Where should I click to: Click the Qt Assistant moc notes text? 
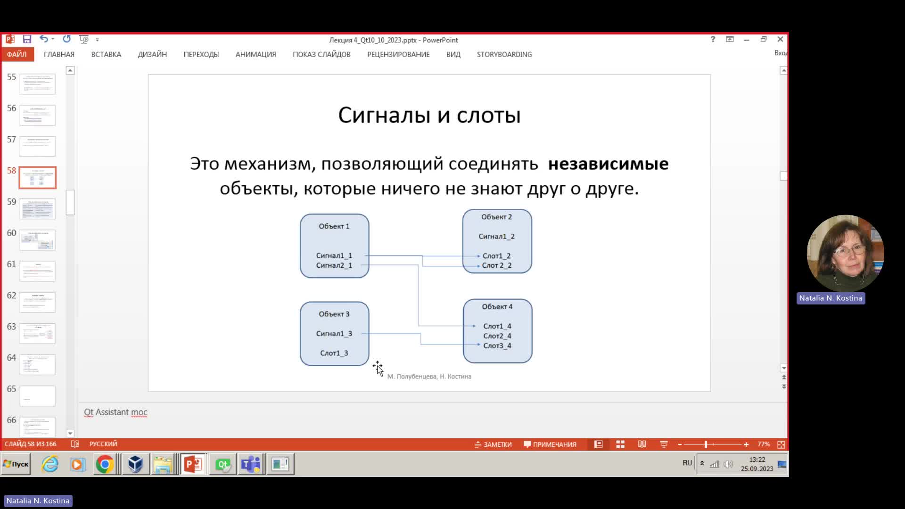115,412
